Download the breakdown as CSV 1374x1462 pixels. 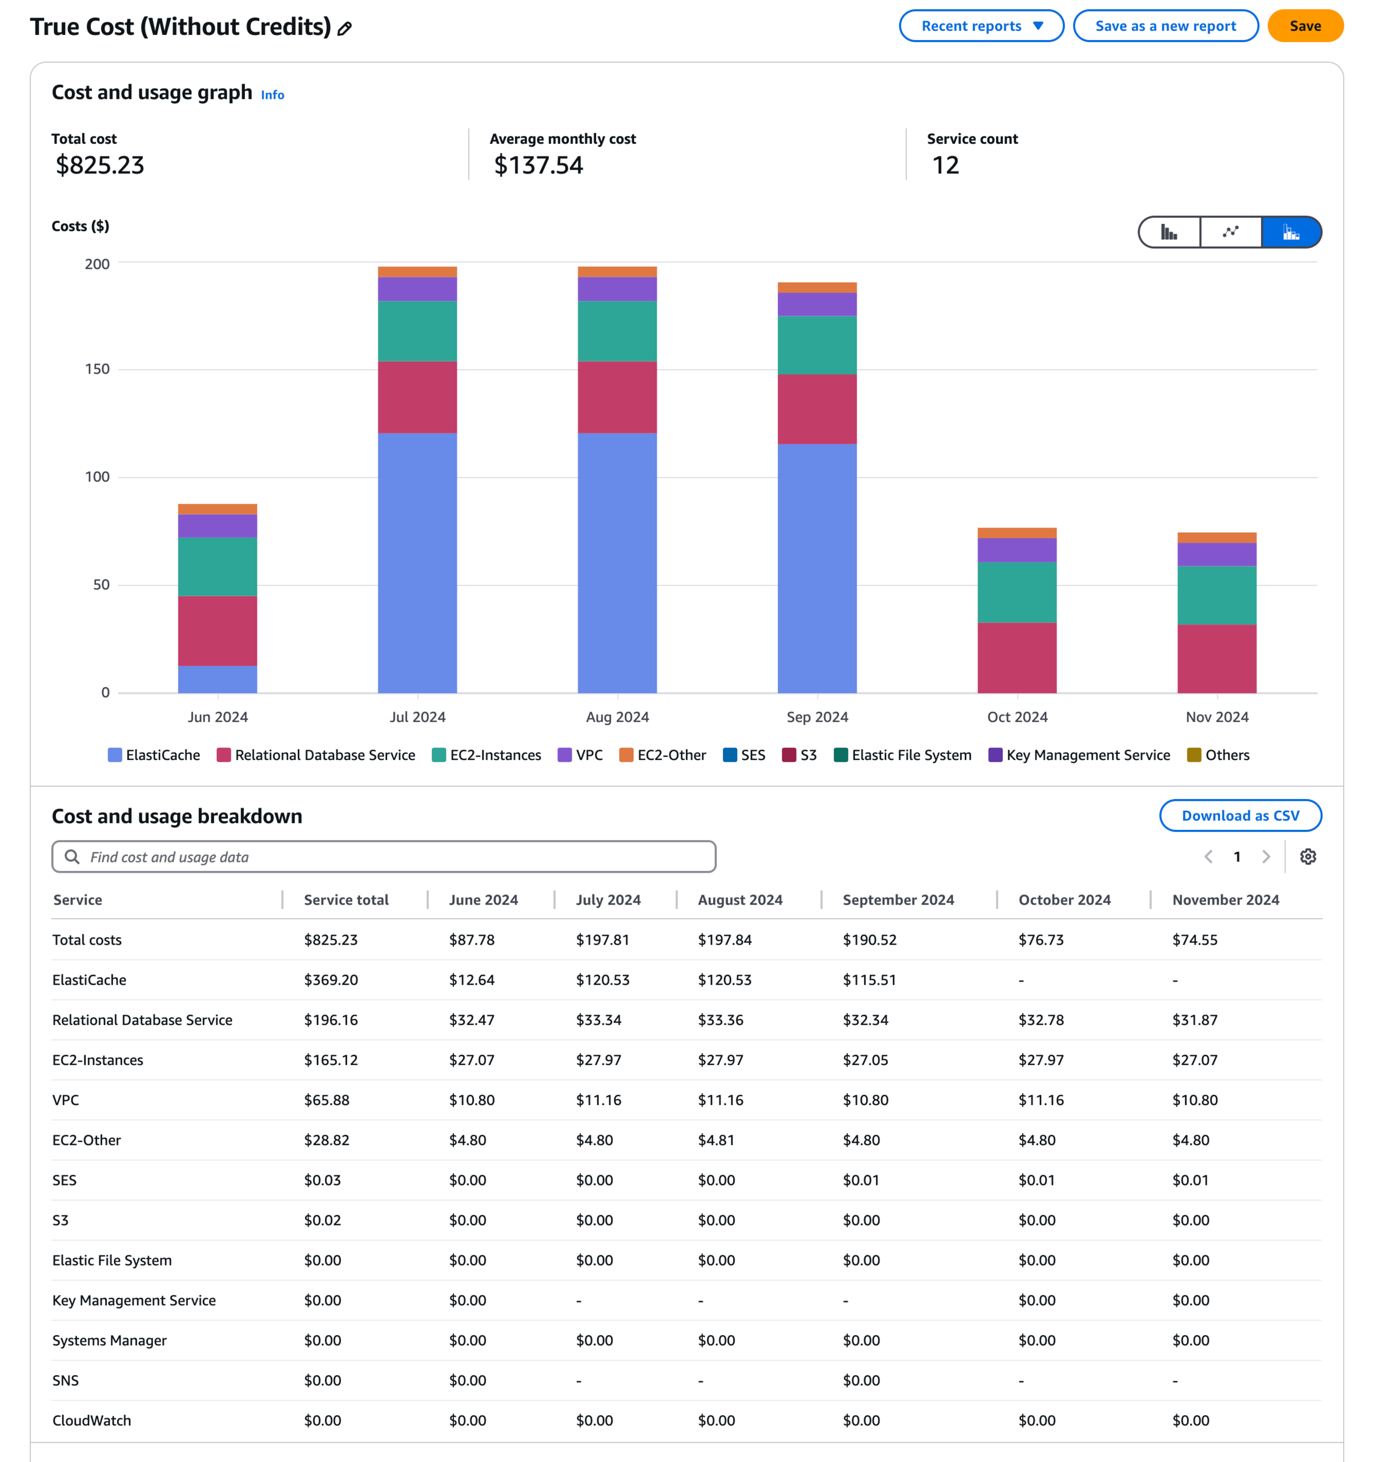(x=1240, y=816)
